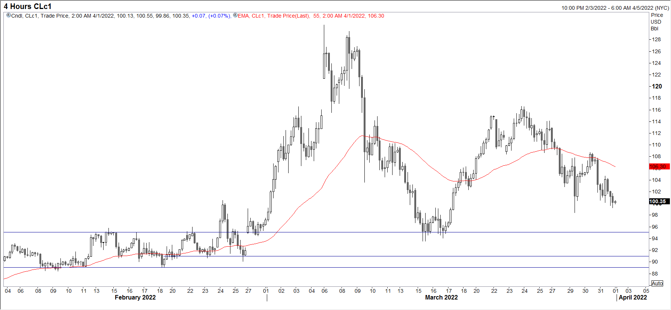Select the '4 Hours CLc1' chart title
The image size is (671, 310).
[x=27, y=6]
